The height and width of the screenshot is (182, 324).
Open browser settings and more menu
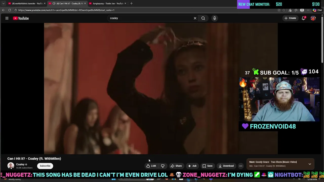308,10
